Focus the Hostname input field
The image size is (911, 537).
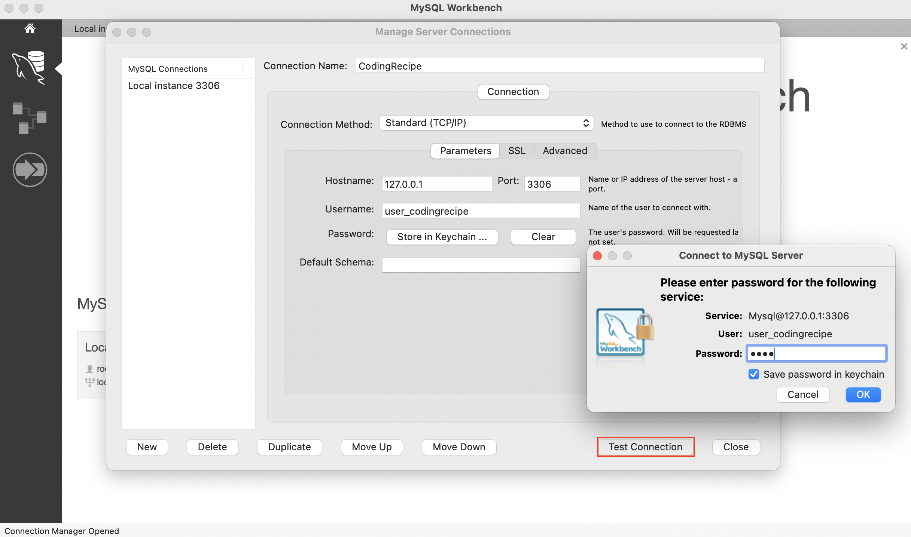point(437,184)
